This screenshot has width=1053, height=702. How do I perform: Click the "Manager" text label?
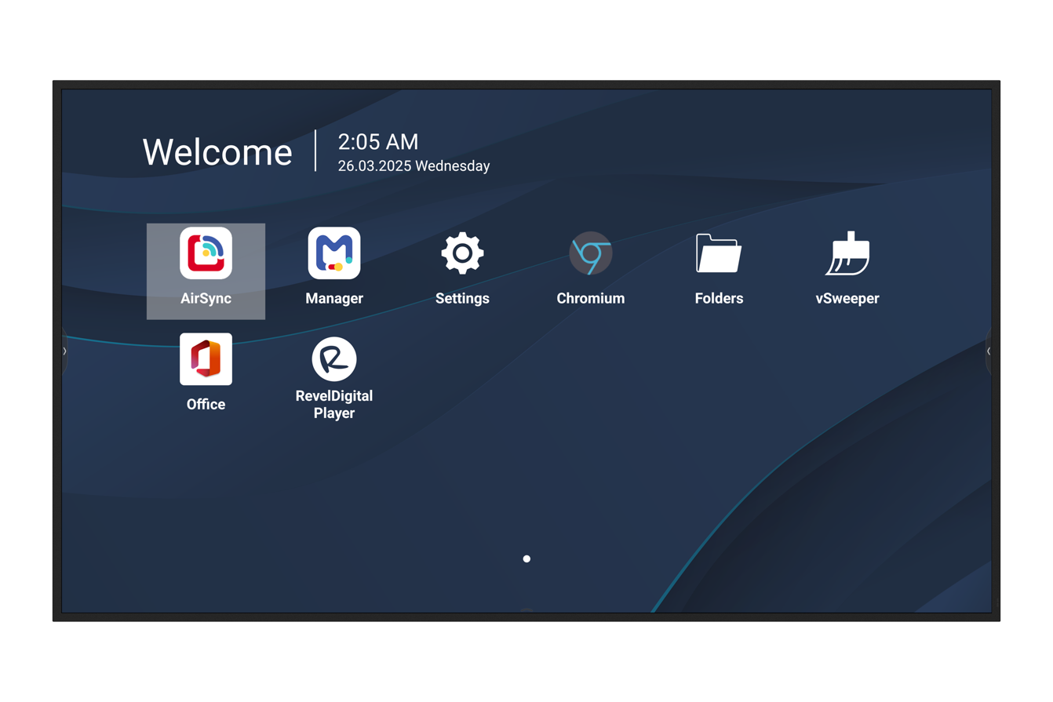tap(334, 299)
